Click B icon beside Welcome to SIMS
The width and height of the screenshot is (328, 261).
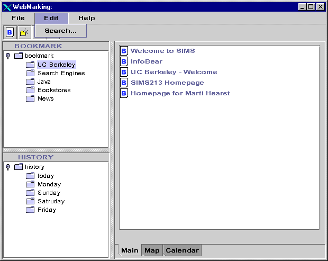[124, 51]
